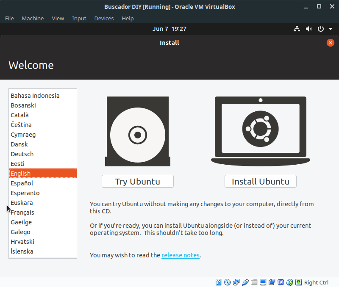Viewport: 339px width, 287px height.
Task: Open the release notes link
Action: pos(181,255)
